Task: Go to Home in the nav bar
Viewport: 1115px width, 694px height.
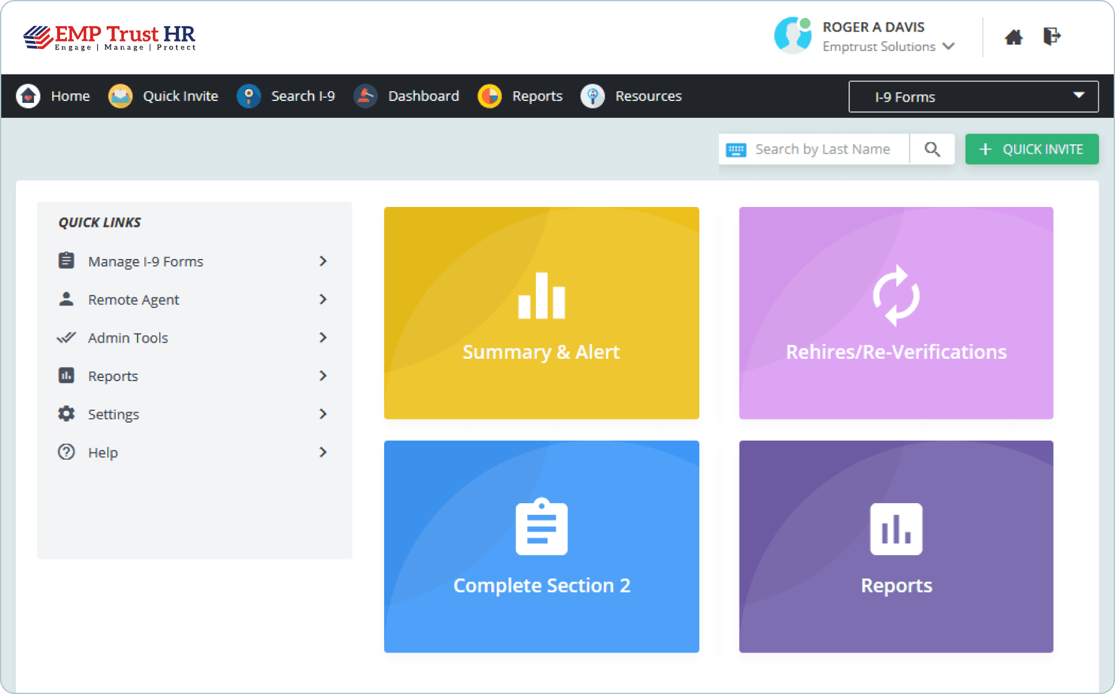Action: [70, 96]
